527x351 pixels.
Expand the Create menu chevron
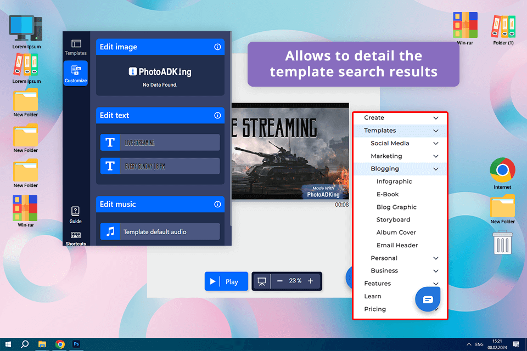435,118
